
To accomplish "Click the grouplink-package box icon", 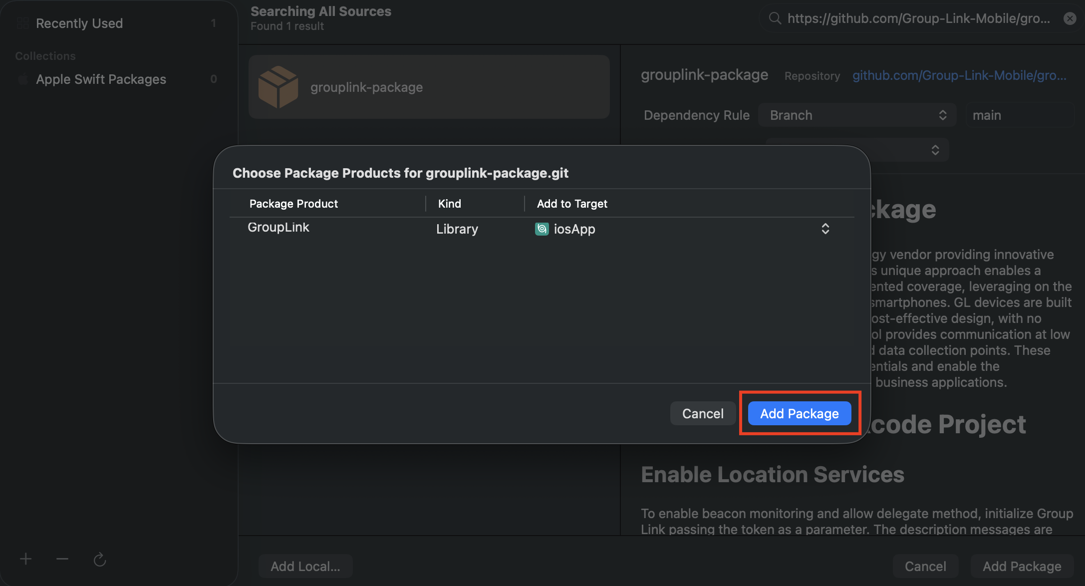I will 278,87.
